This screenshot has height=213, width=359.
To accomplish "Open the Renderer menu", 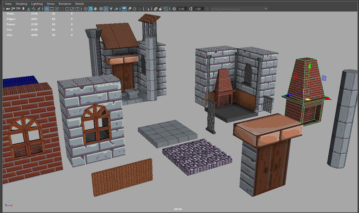I will (65, 4).
